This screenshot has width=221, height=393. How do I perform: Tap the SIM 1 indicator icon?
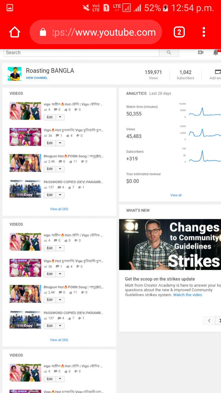[x=106, y=8]
